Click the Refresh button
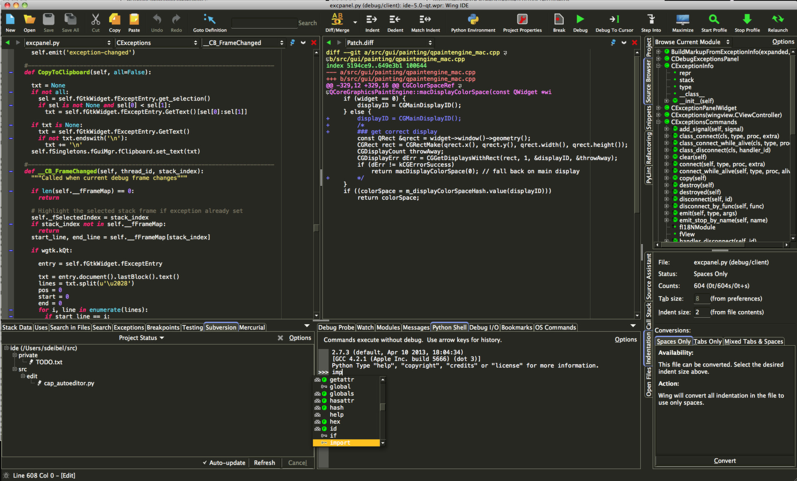This screenshot has height=481, width=797. tap(265, 462)
